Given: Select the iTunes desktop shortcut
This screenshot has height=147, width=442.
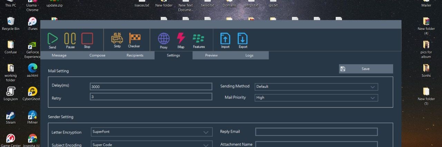Looking at the screenshot, I should click(x=32, y=21).
